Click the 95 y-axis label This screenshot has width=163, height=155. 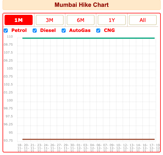[11, 132]
